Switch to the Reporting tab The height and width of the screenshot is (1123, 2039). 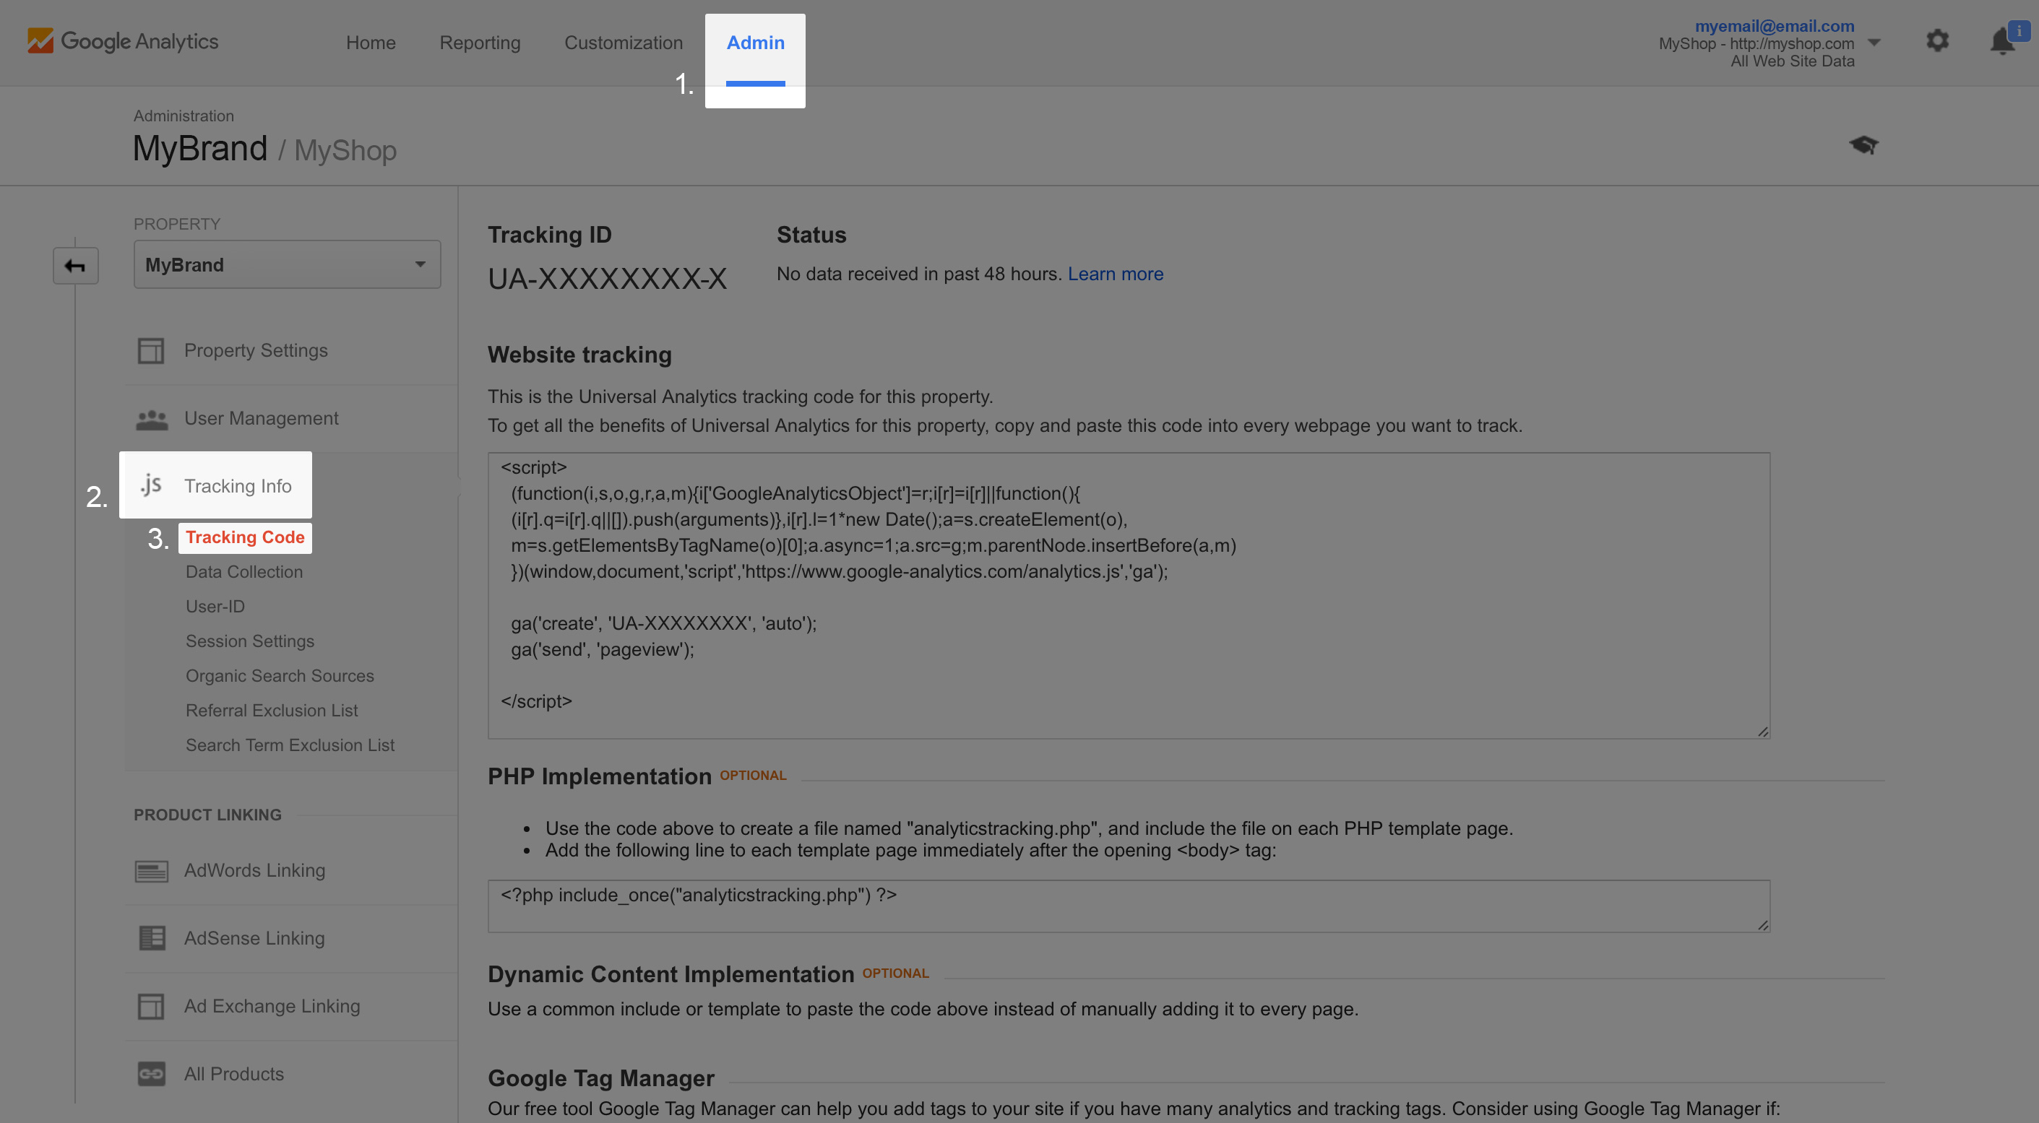[480, 43]
